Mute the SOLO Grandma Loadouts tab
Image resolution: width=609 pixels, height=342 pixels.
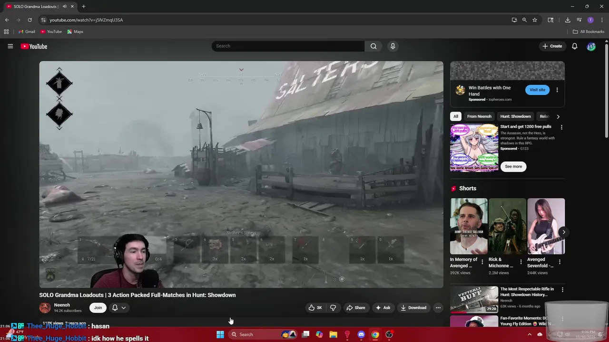(64, 7)
